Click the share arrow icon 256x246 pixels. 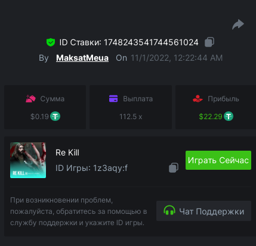pyautogui.click(x=238, y=24)
